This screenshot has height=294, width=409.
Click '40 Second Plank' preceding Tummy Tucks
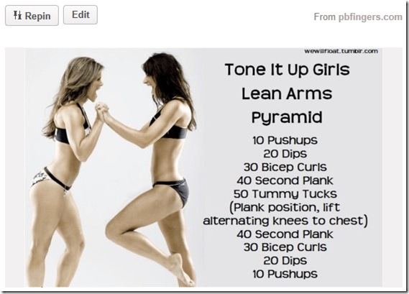click(x=285, y=180)
